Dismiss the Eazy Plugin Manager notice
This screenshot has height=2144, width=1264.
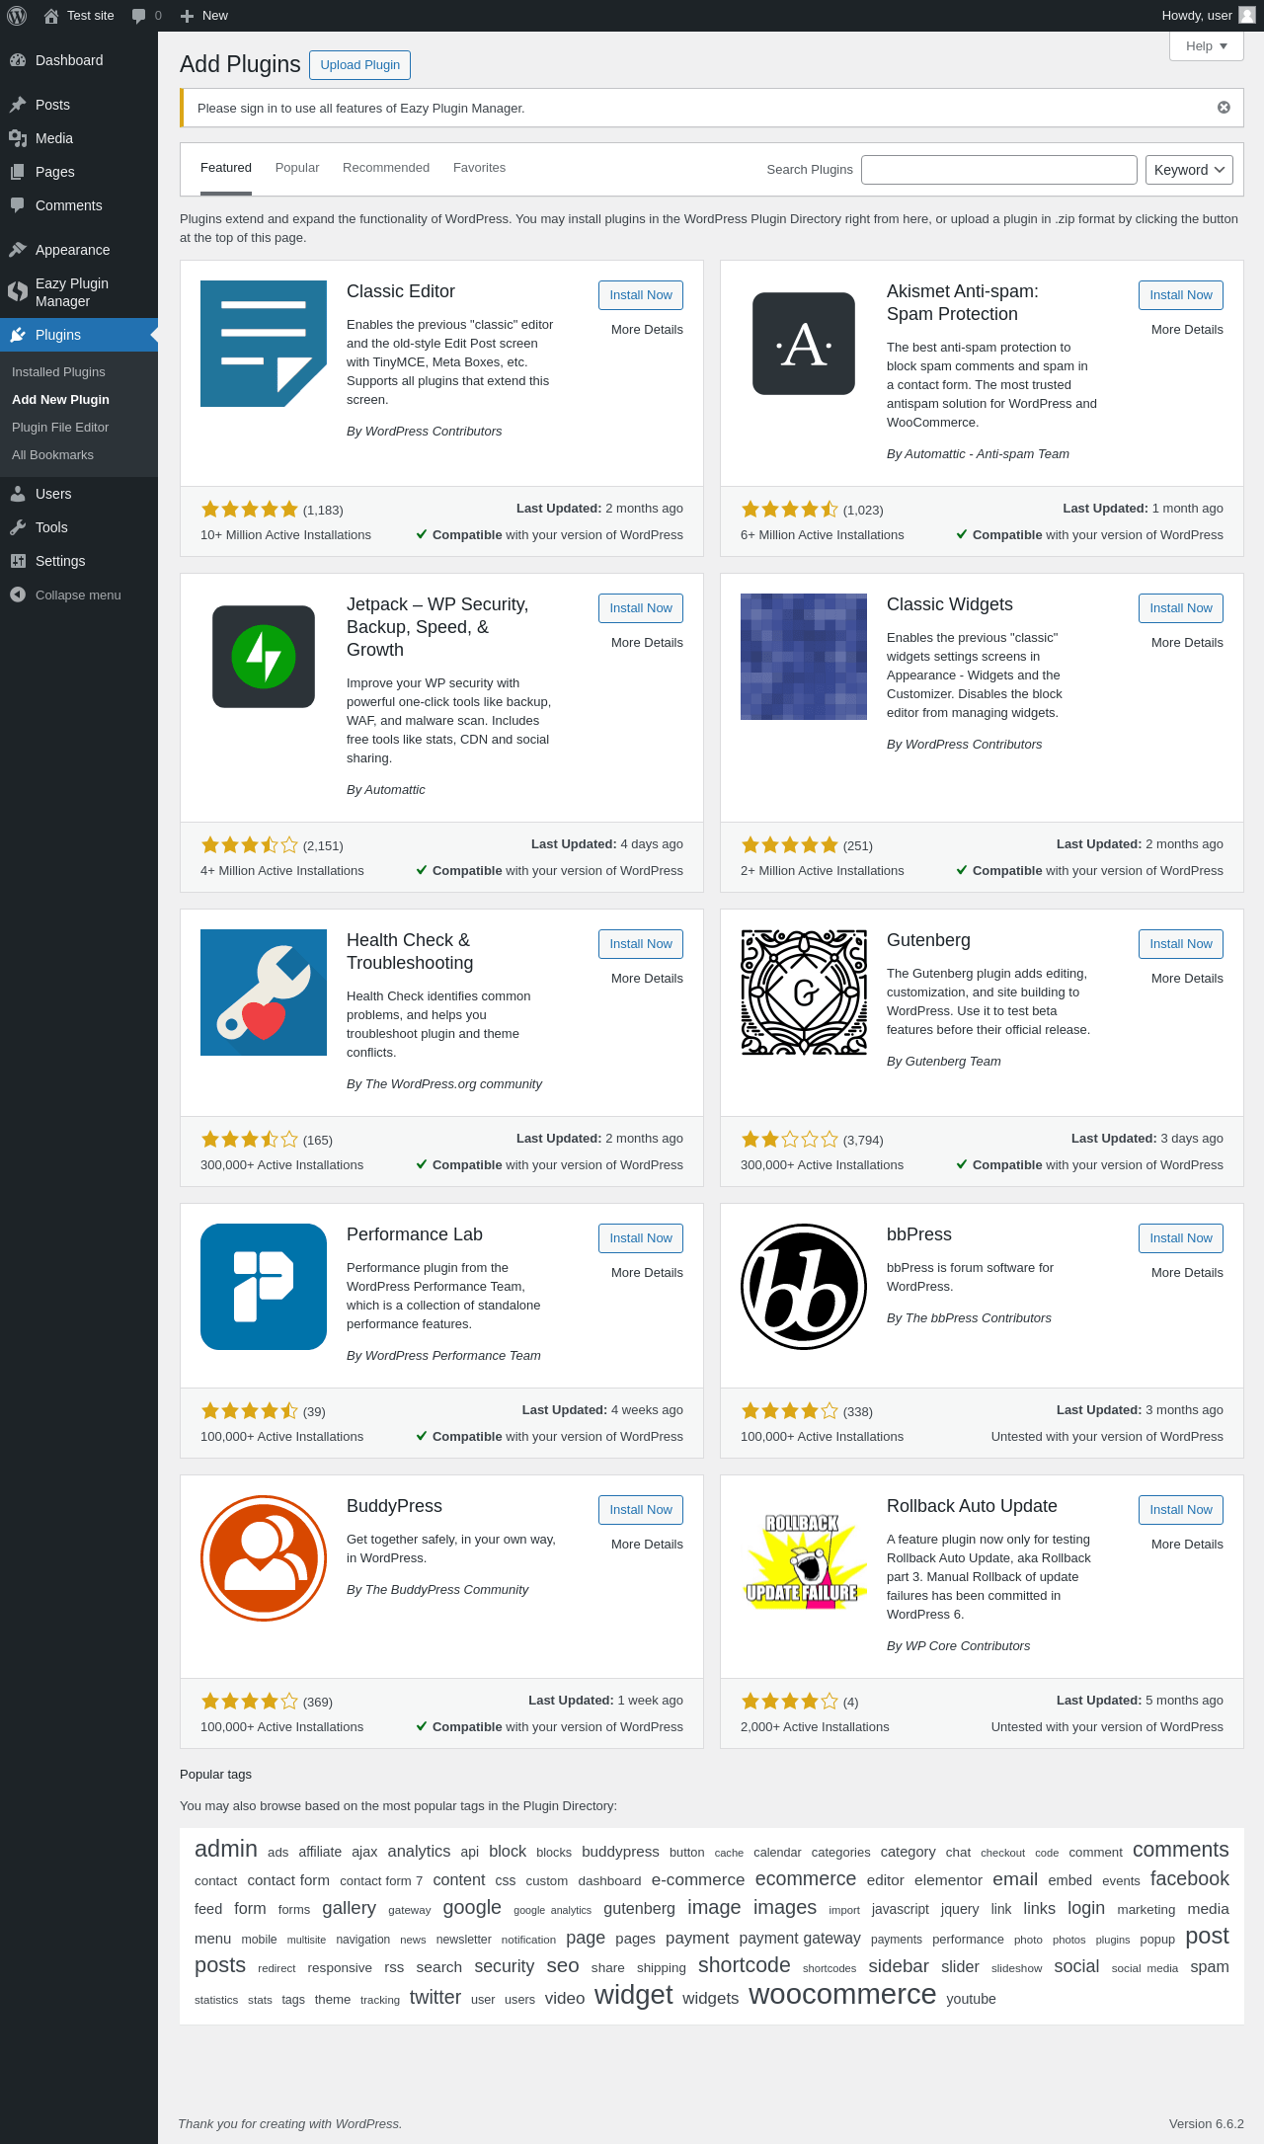[1224, 108]
